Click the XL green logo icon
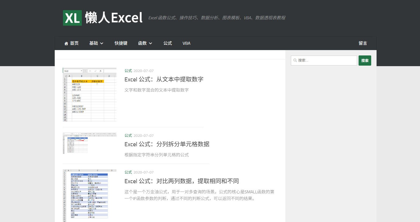Screen dimensions: 420x222 click(72, 18)
